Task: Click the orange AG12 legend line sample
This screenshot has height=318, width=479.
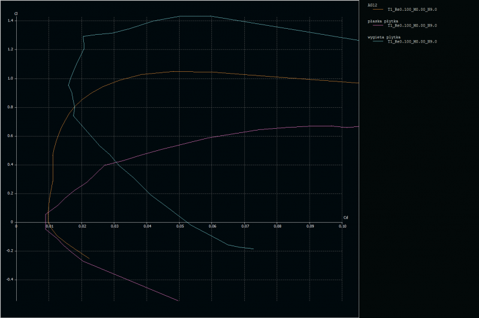Action: click(377, 10)
